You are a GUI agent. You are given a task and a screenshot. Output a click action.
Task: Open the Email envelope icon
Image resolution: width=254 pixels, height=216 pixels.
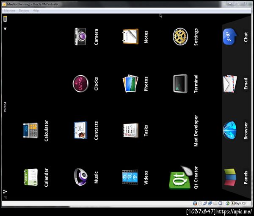(230, 84)
